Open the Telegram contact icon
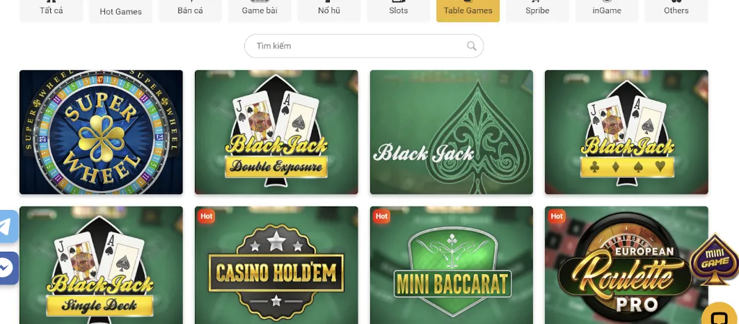Image resolution: width=739 pixels, height=324 pixels. [8, 227]
